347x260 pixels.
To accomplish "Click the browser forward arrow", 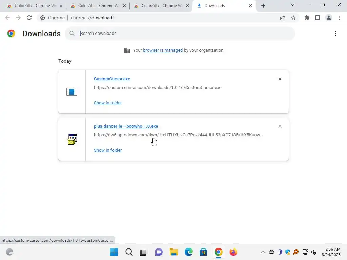I will [x=18, y=18].
